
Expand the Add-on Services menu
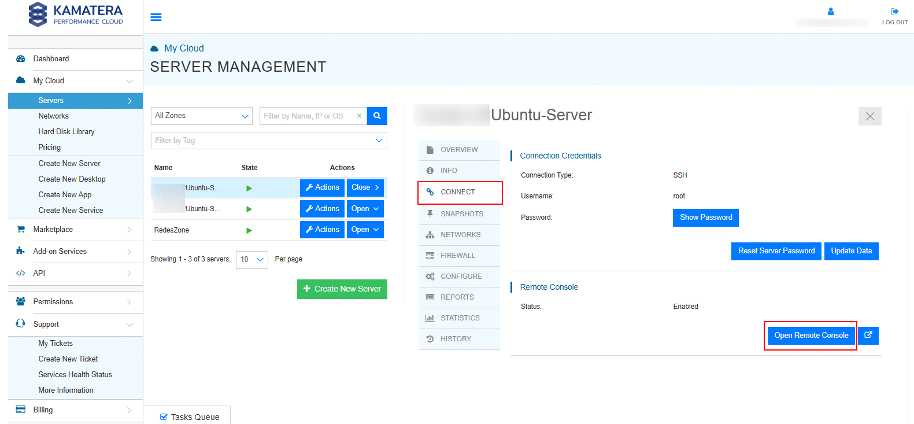[x=129, y=252]
